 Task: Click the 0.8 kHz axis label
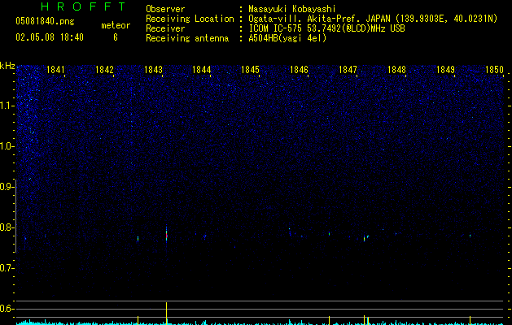[7, 227]
